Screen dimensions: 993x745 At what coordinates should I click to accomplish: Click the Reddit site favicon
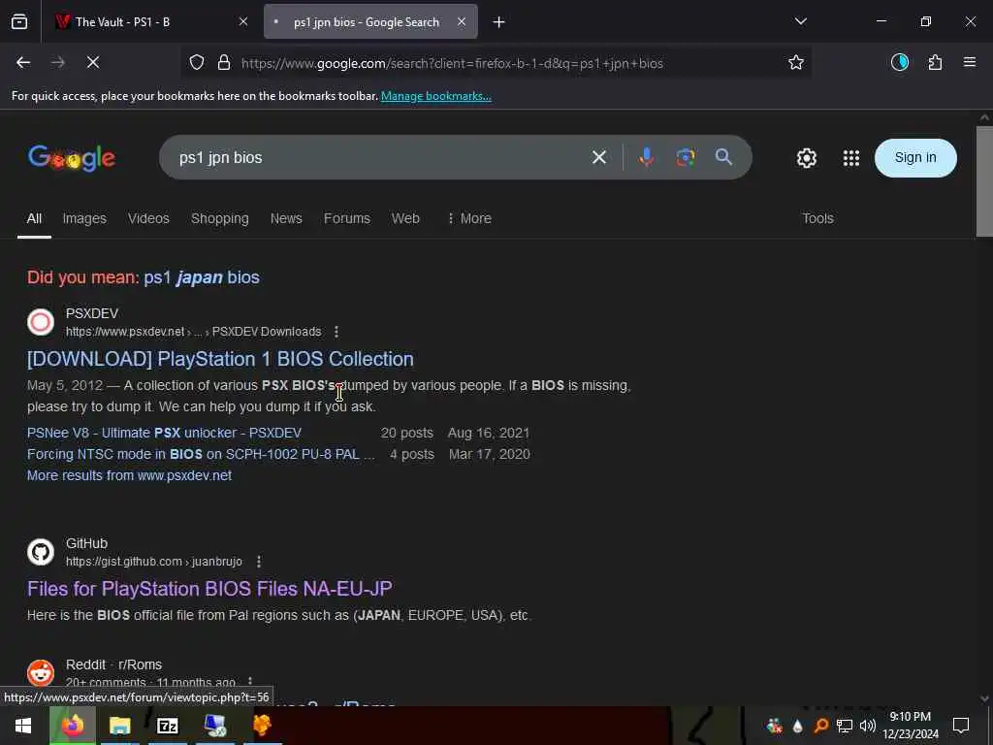(x=41, y=673)
